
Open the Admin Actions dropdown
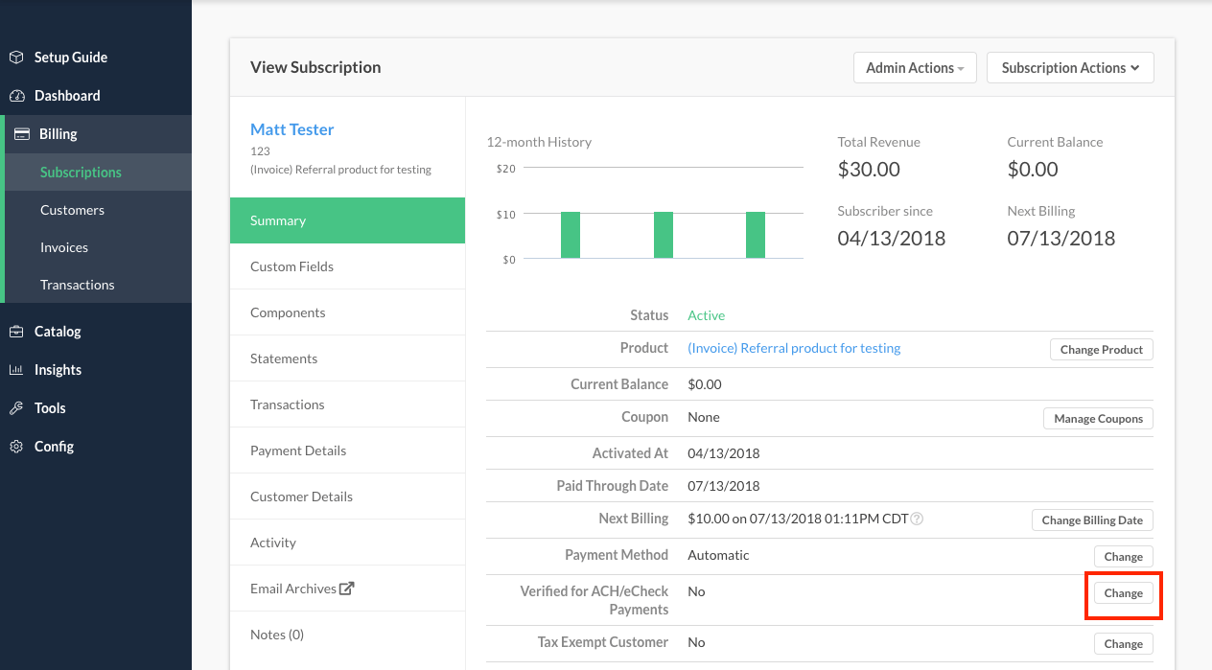click(915, 68)
